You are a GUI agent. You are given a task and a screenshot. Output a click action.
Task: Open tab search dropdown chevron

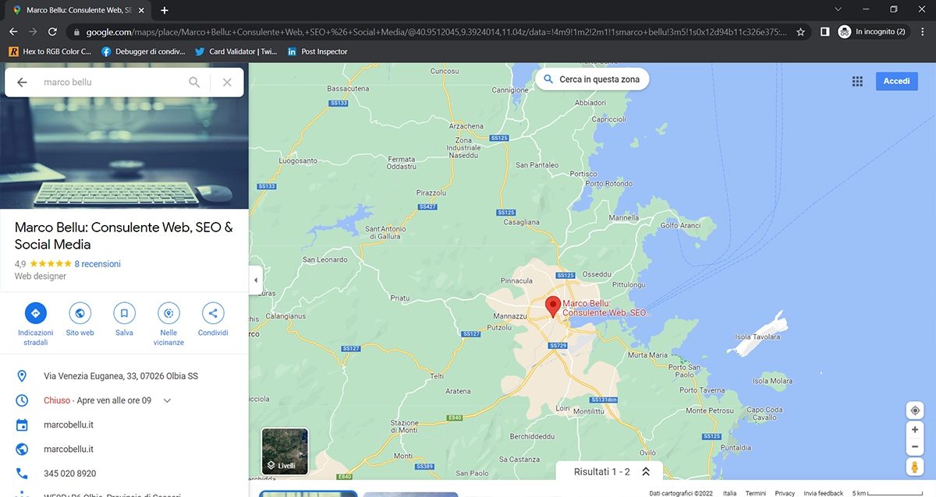(x=838, y=9)
